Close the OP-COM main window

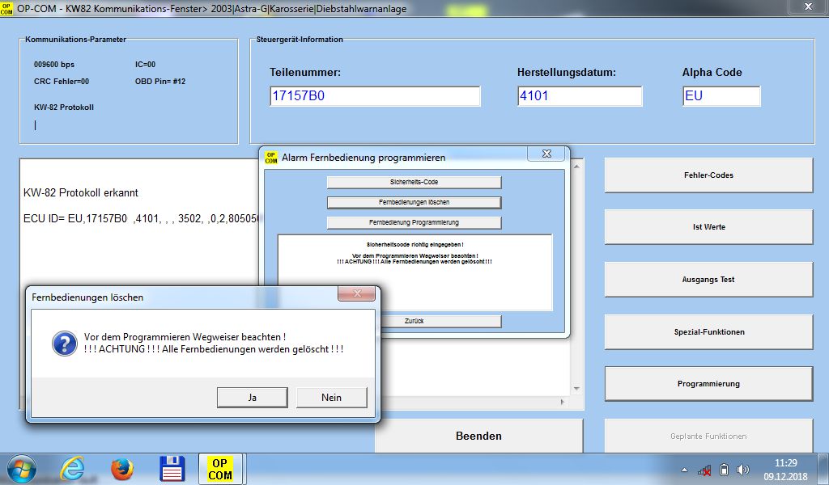[x=808, y=6]
